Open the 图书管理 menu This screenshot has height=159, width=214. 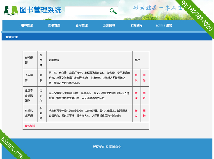(54, 25)
